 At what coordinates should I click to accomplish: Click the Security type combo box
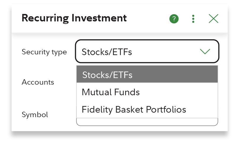[147, 52]
